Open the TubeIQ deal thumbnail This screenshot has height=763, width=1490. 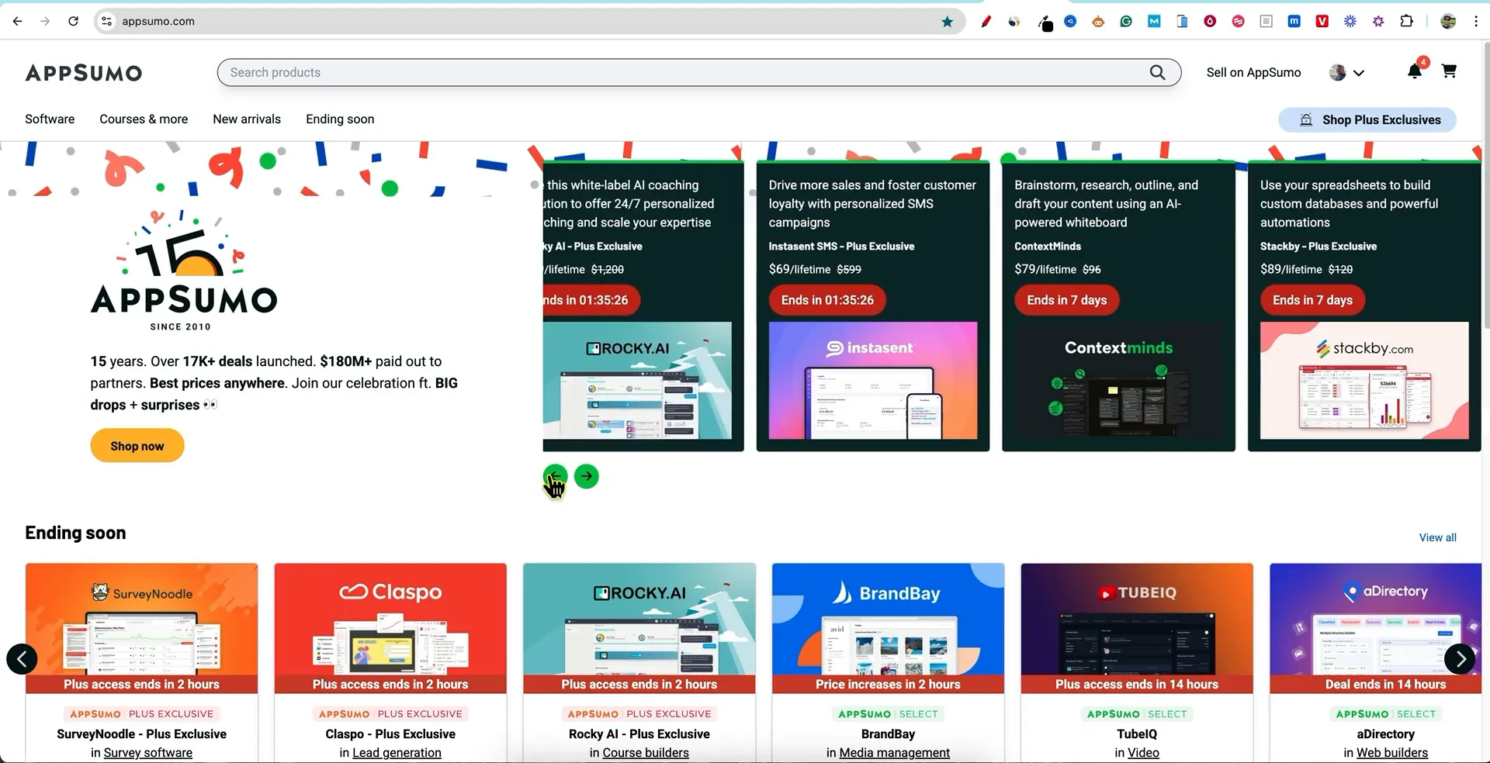tap(1137, 628)
